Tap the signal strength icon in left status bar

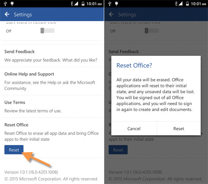pos(76,3)
